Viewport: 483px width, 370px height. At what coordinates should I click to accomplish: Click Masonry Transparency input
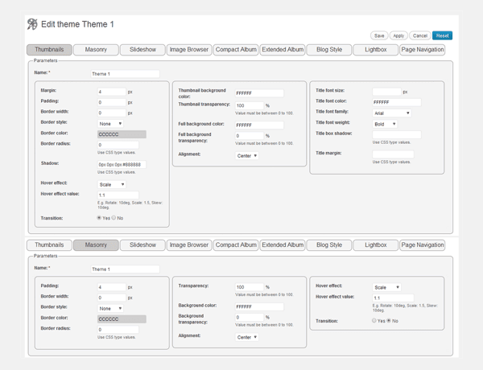[250, 287]
